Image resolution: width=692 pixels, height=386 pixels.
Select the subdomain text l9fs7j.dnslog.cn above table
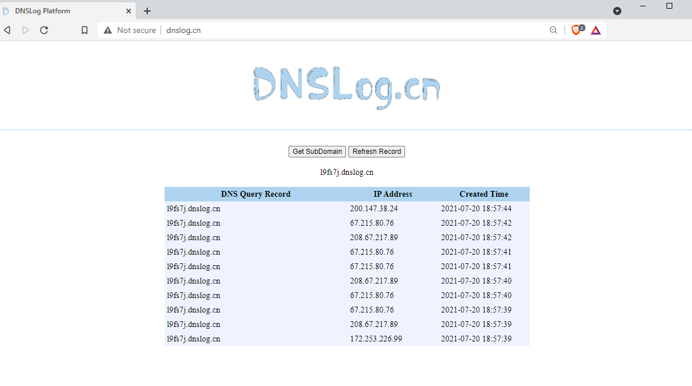[347, 172]
